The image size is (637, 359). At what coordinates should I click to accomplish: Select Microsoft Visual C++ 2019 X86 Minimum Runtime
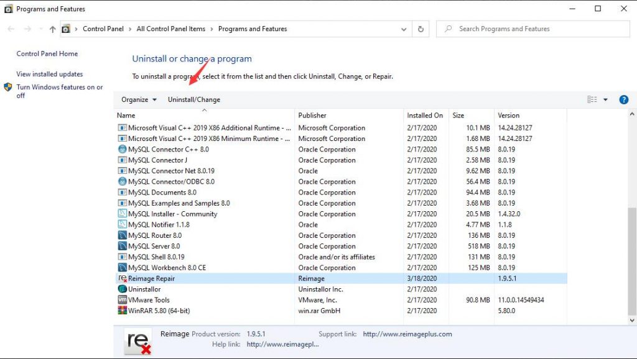click(x=340, y=139)
